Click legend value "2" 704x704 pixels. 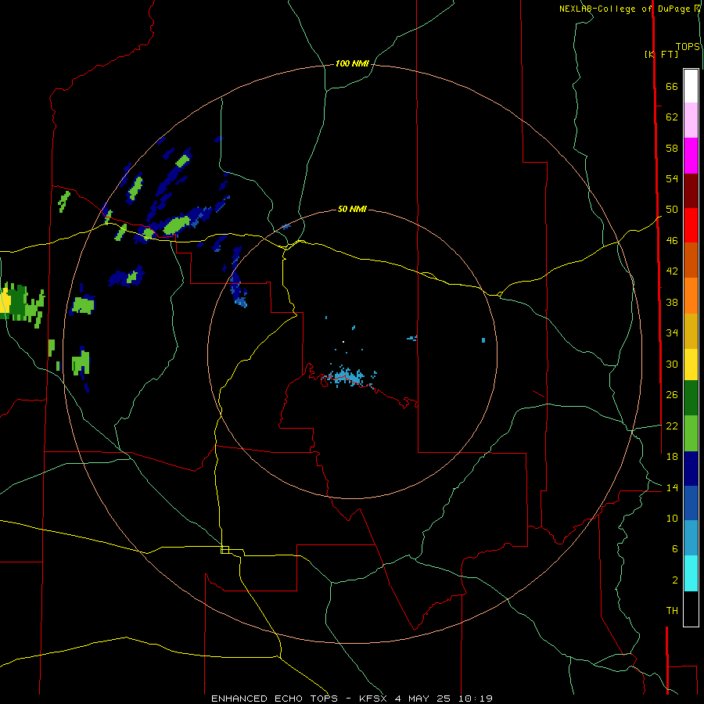(x=674, y=580)
